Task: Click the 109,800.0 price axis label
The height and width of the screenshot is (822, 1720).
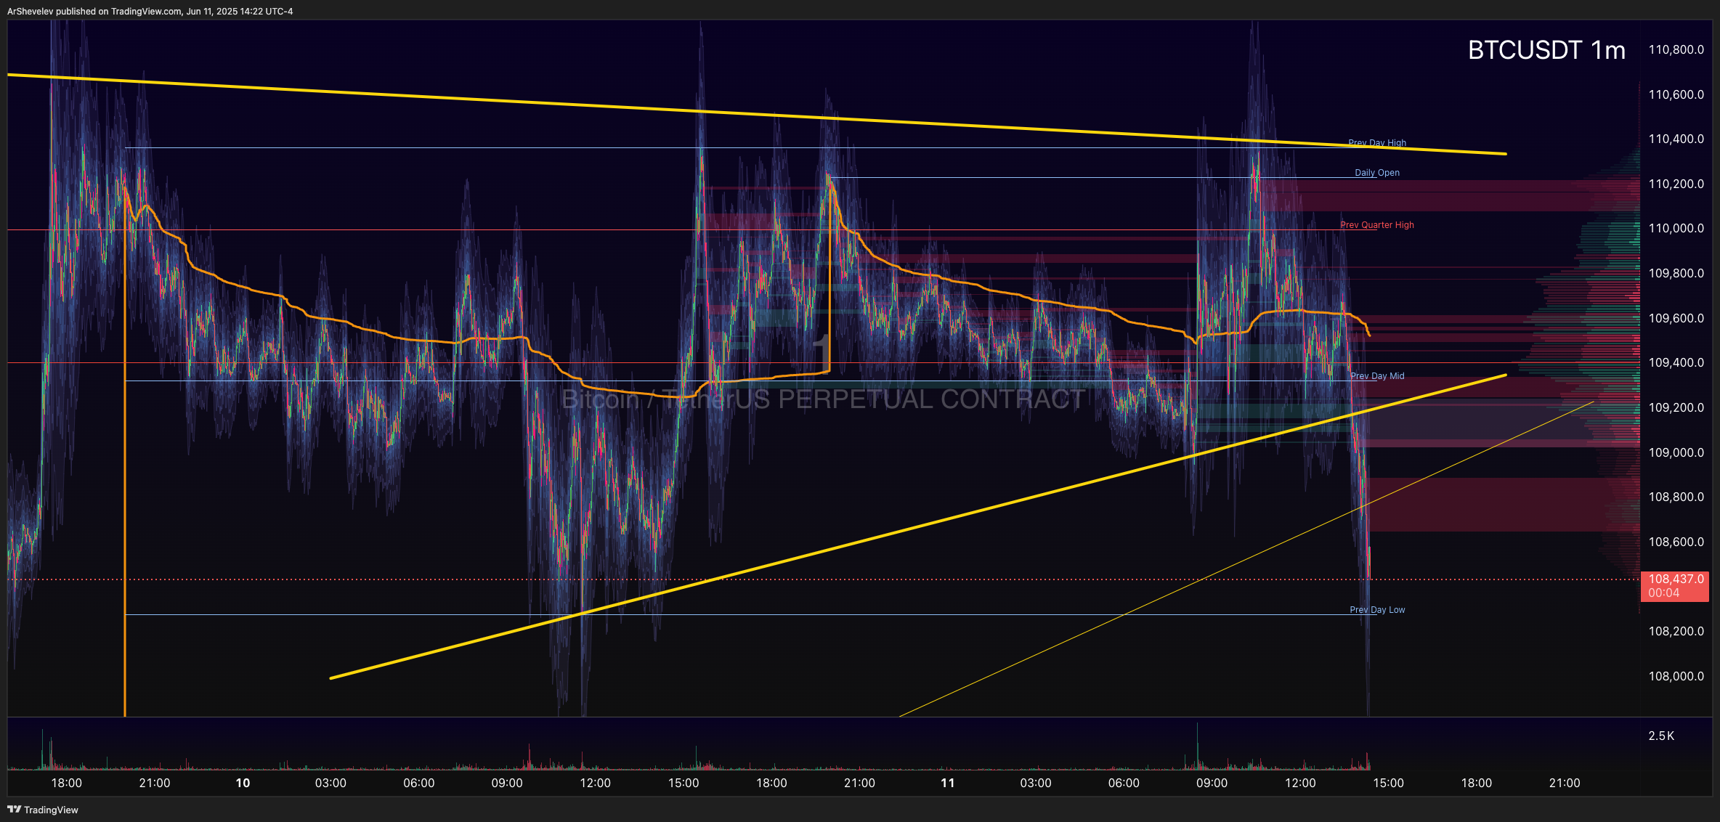Action: [1676, 273]
